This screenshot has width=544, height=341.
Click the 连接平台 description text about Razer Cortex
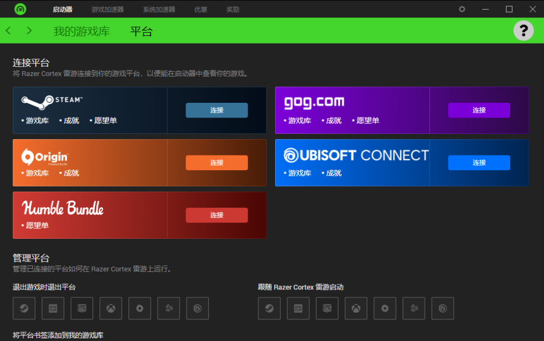tap(132, 73)
